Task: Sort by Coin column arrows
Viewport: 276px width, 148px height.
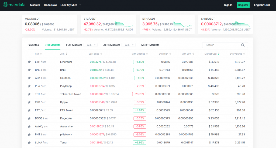Action: point(66,54)
